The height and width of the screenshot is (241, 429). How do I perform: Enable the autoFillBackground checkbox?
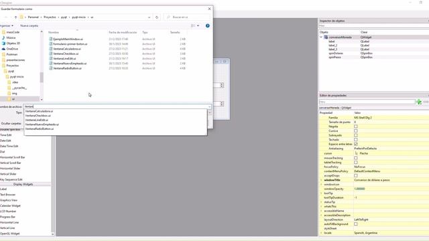pyautogui.click(x=356, y=224)
